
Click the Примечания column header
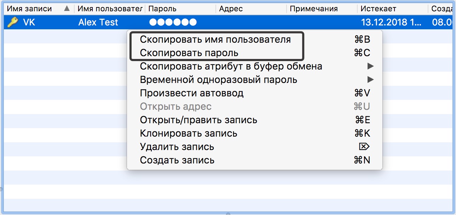313,8
